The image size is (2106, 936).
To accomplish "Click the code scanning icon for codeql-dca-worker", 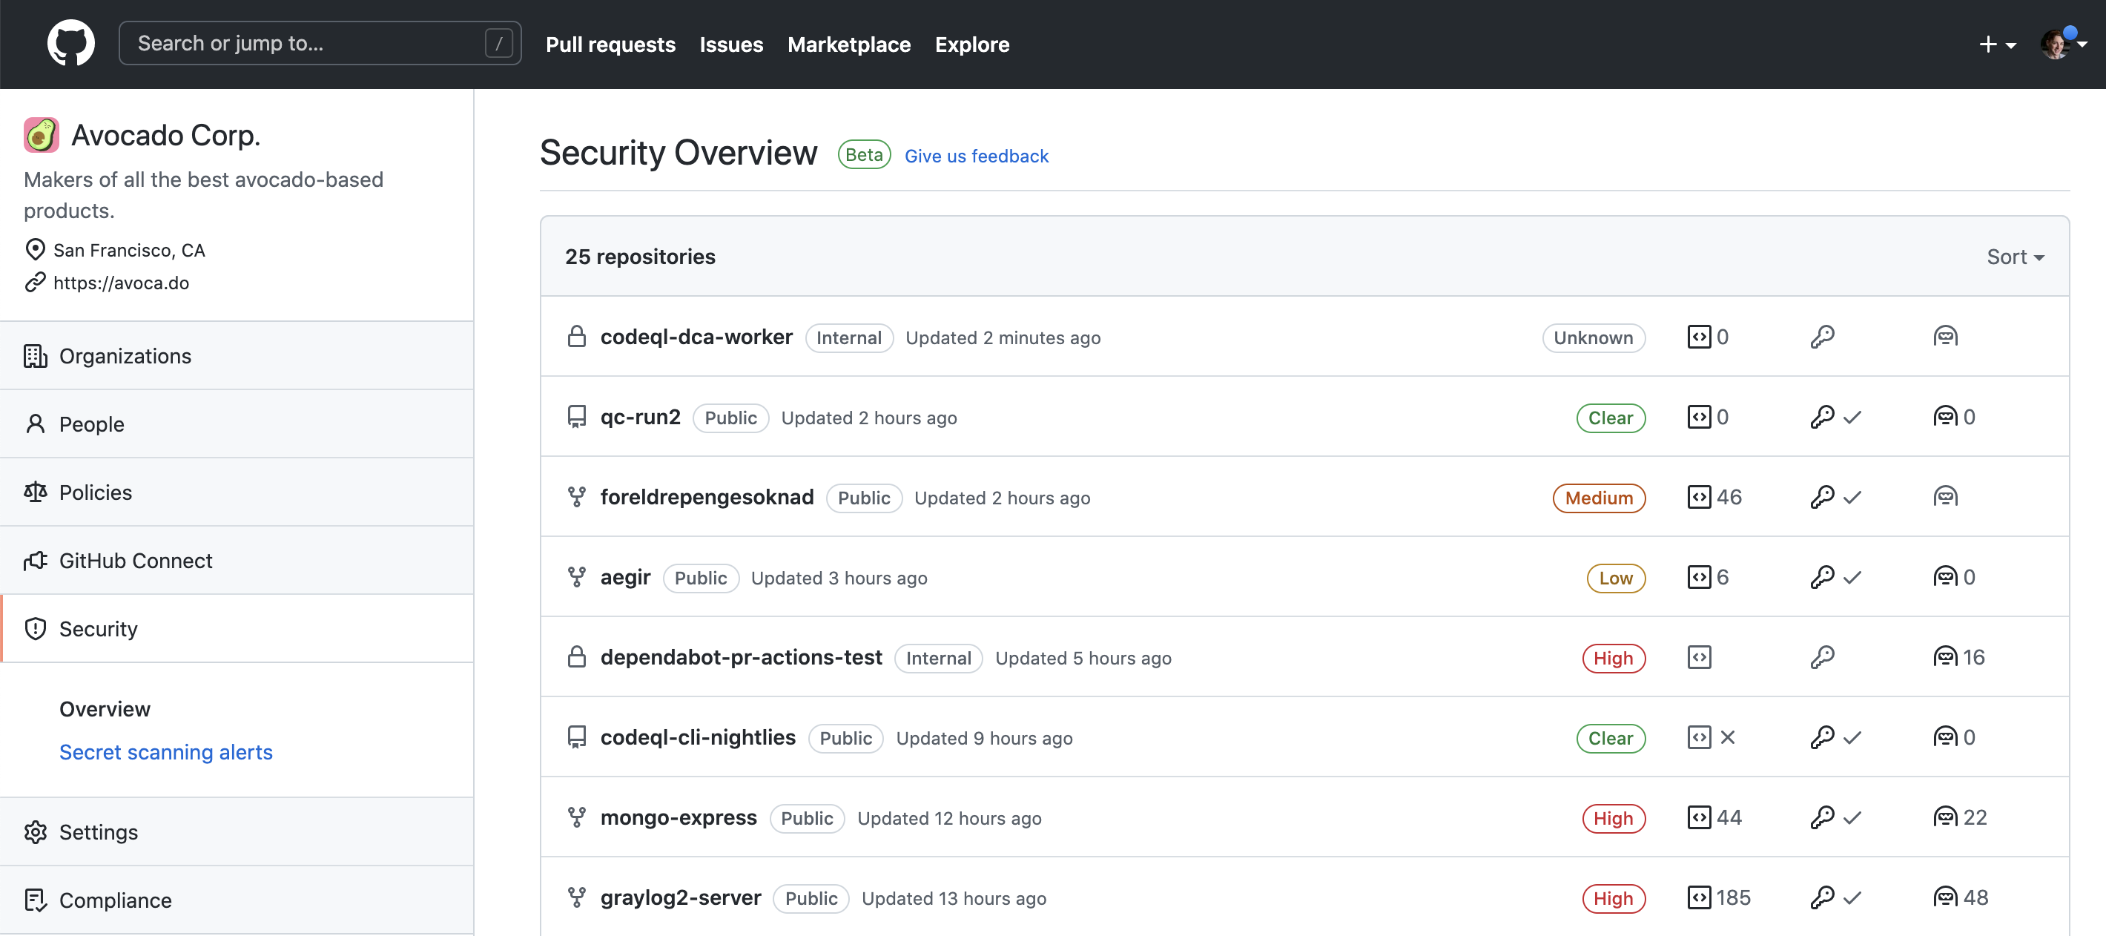I will pos(1699,337).
